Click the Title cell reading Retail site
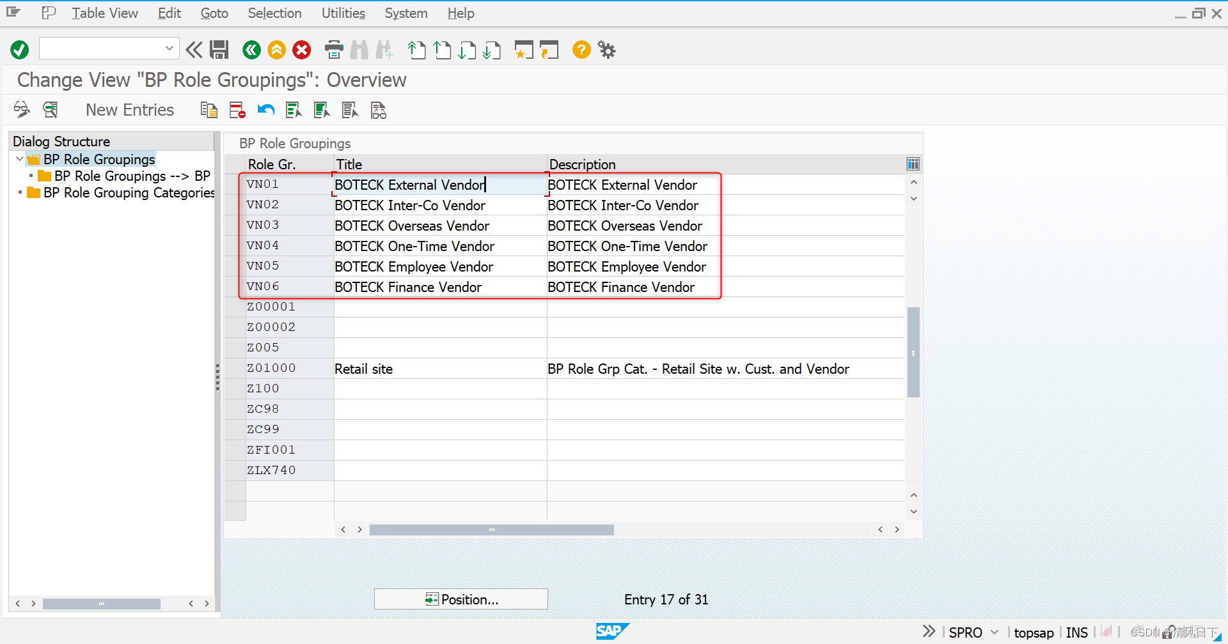1228x644 pixels. tap(440, 369)
